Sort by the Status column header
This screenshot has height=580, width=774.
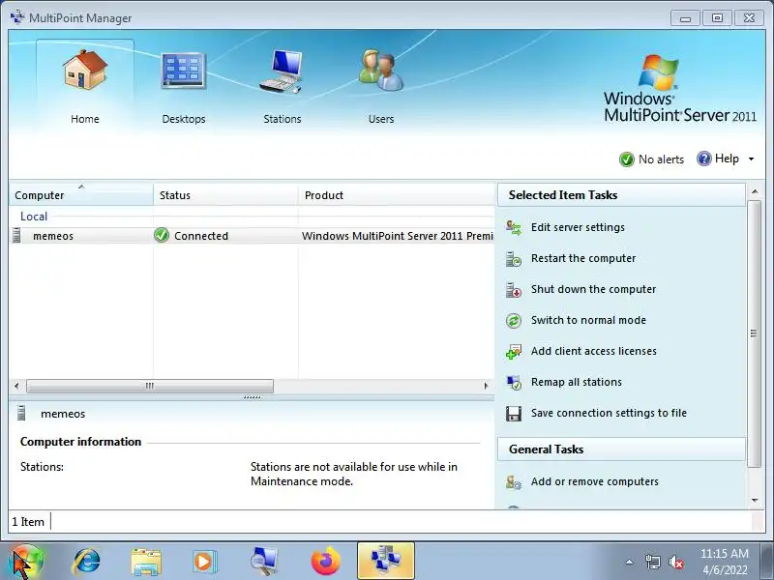225,195
